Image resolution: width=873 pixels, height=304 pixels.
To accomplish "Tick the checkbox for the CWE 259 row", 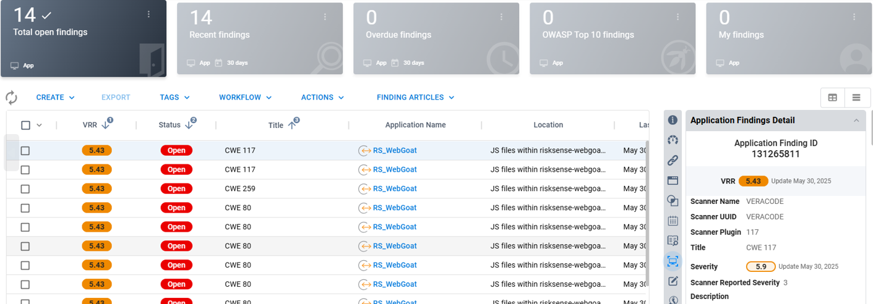I will [x=25, y=188].
